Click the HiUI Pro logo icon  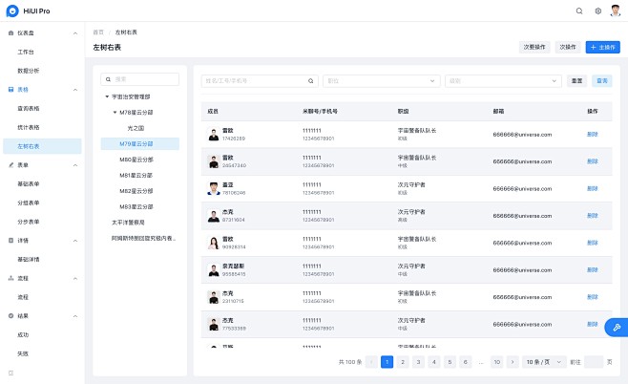pyautogui.click(x=12, y=11)
